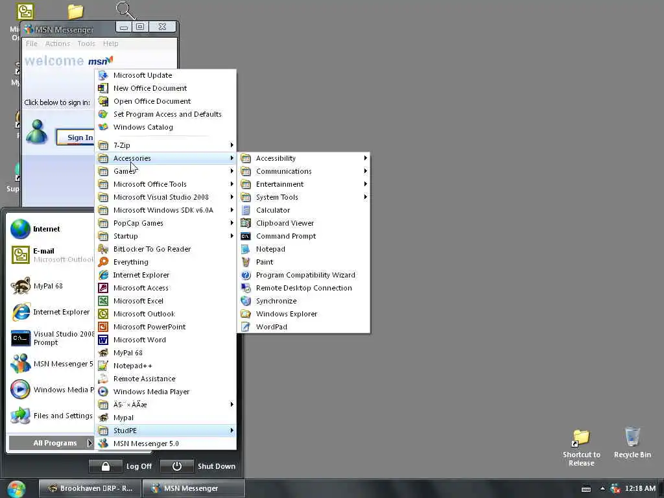Click New Office Document
The image size is (664, 498).
click(x=165, y=88)
